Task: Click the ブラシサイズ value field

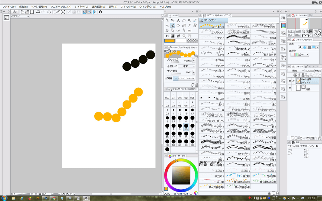Action: click(x=186, y=61)
